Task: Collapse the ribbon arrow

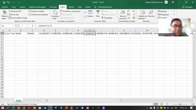Action: (x=194, y=21)
